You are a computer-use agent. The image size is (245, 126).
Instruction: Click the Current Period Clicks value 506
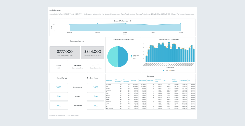[59, 96]
